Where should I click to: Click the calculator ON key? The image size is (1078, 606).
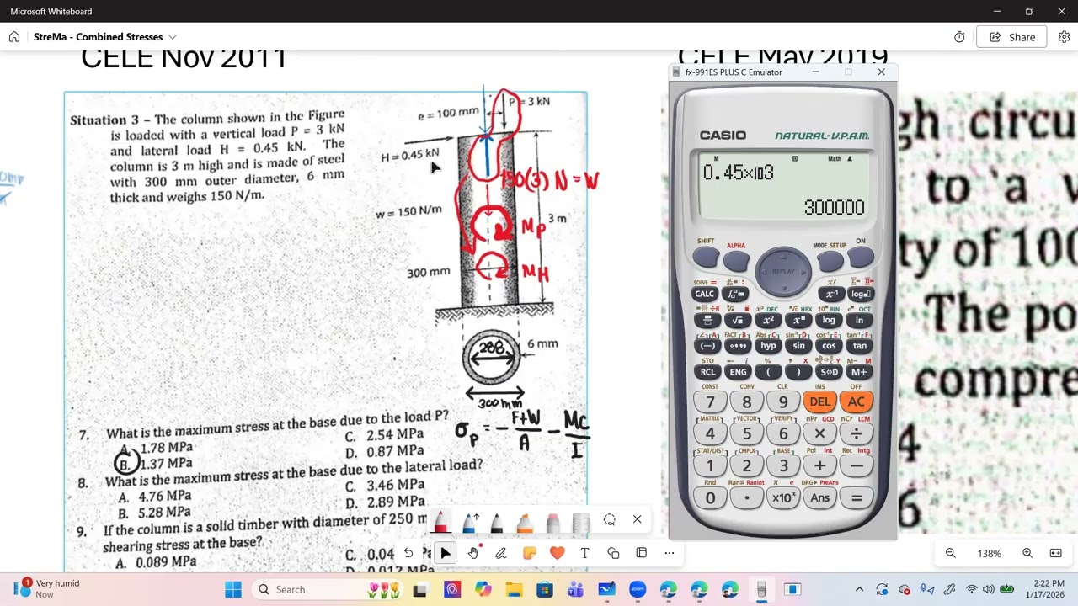860,258
